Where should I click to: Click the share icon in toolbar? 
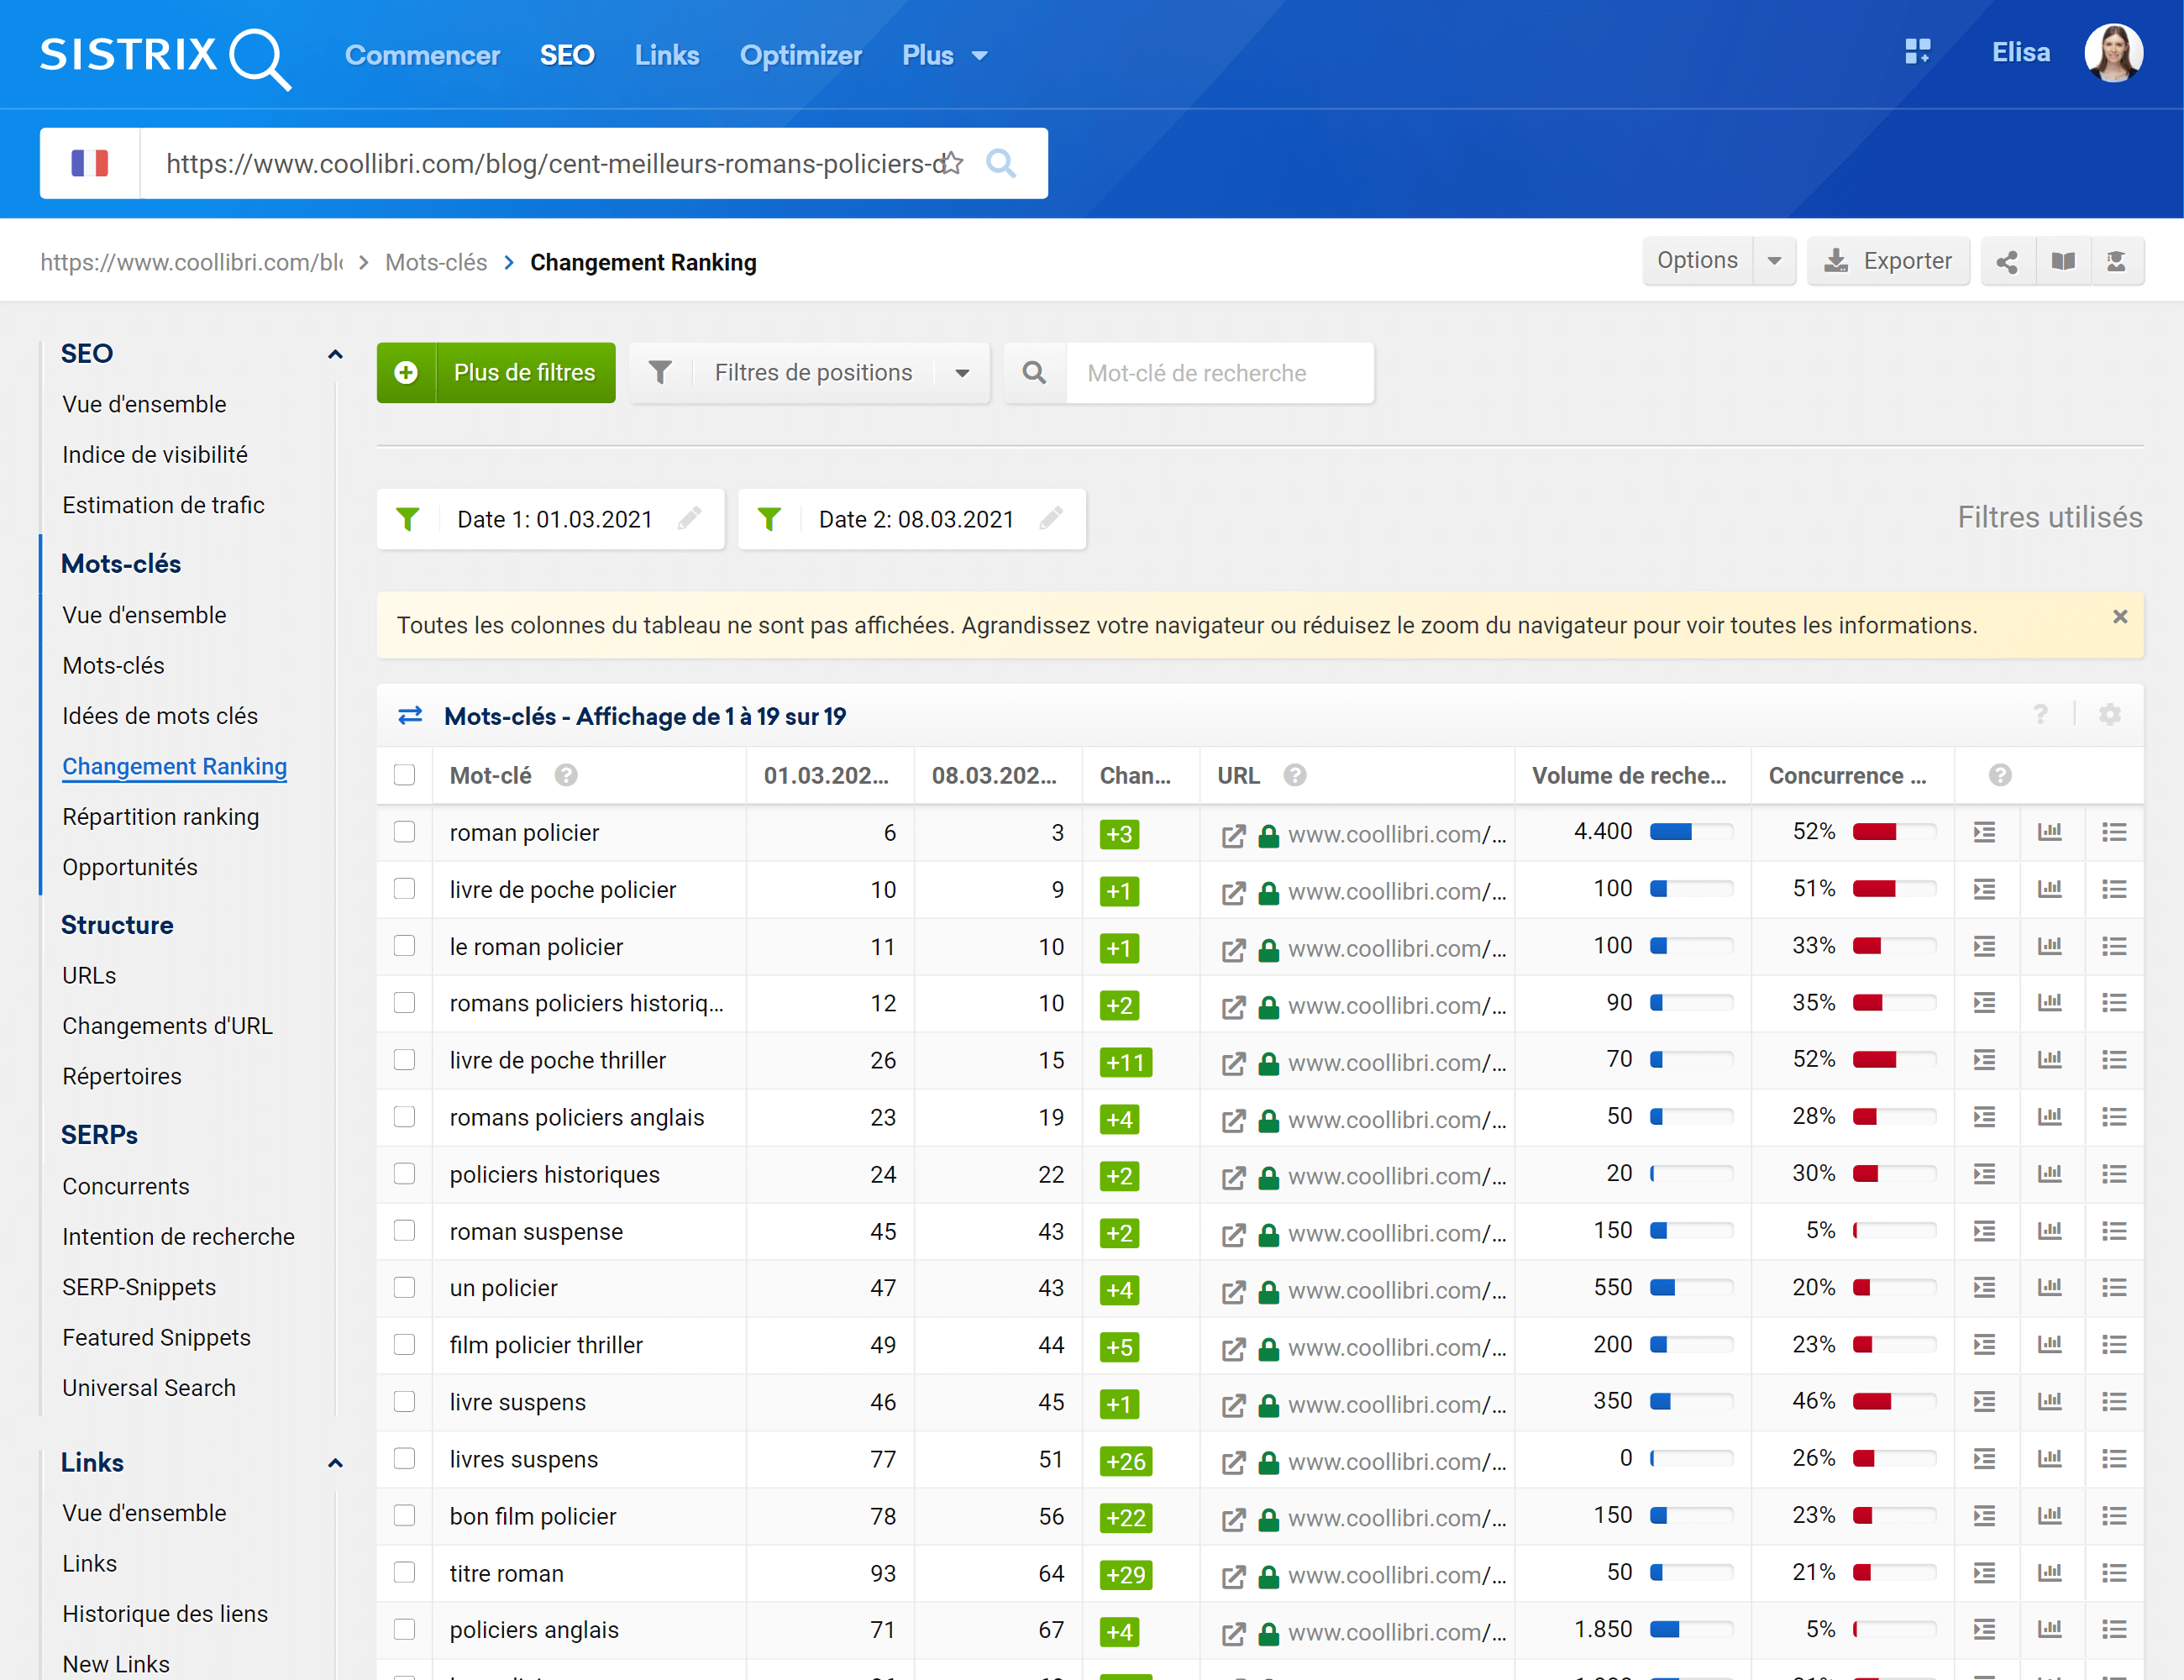pos(2007,262)
